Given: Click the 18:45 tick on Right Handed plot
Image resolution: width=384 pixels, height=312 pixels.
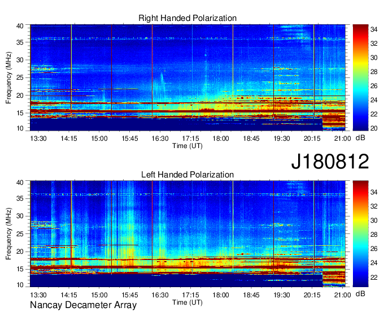Looking at the screenshot, I should (x=251, y=138).
